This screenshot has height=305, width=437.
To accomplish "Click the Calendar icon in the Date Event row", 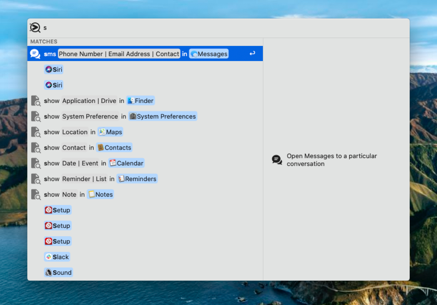I will tap(113, 163).
